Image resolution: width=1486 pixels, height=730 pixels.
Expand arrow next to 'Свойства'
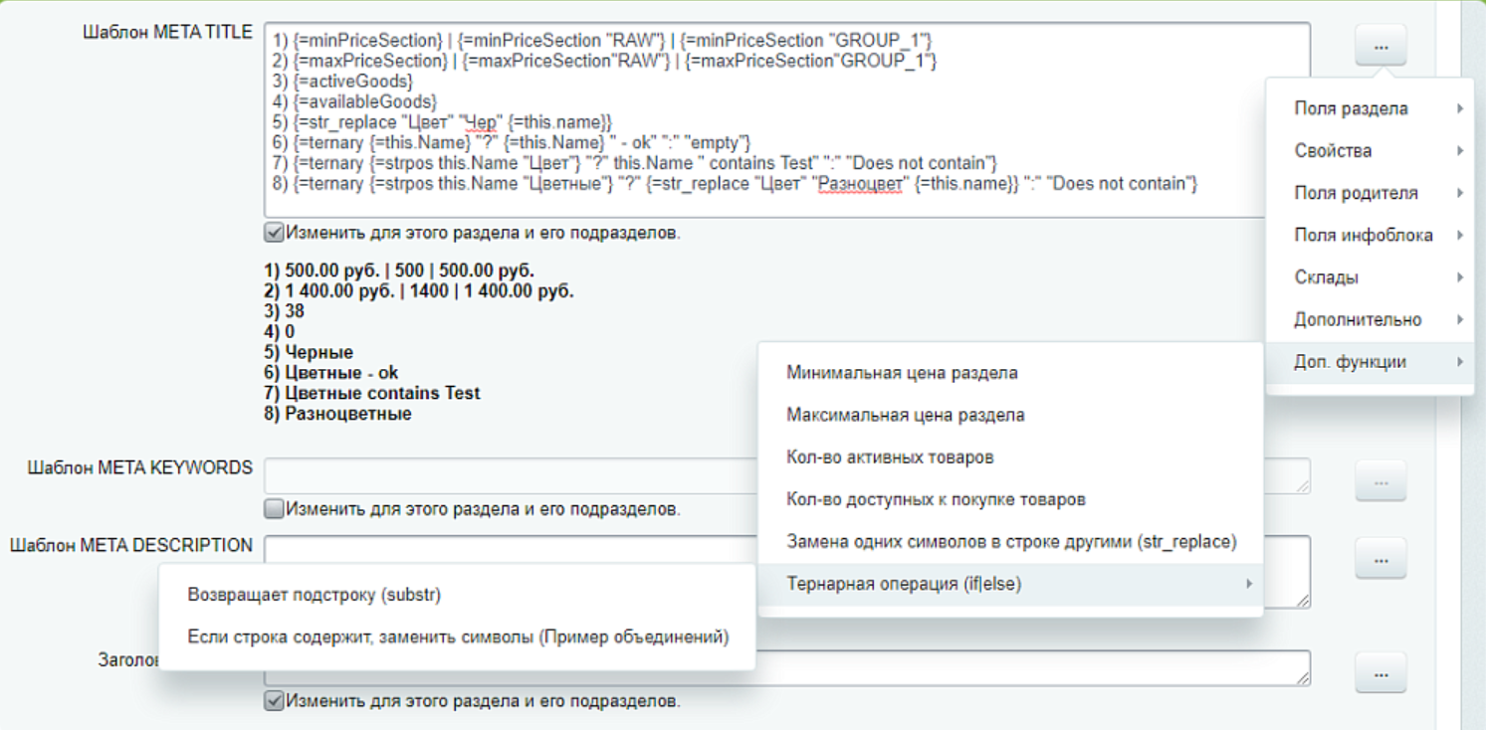(x=1460, y=151)
